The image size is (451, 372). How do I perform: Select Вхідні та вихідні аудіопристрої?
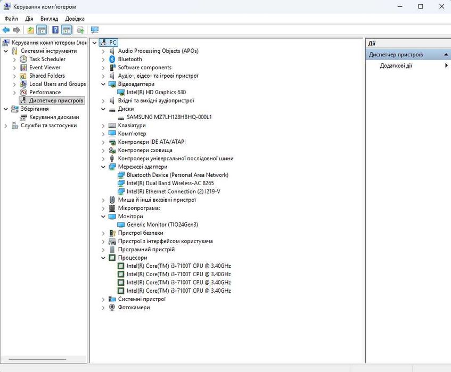156,101
